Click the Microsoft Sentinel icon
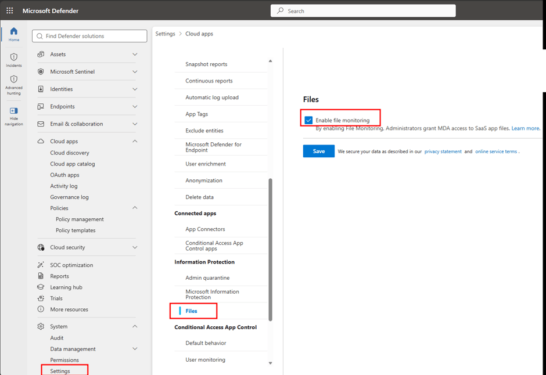 click(x=41, y=71)
